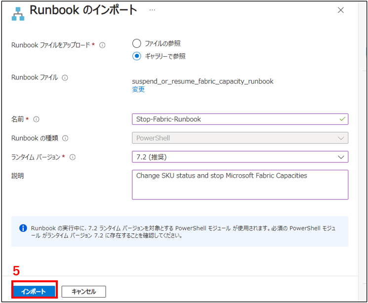This screenshot has height=303, width=368.
Task: Click info icon beside Runbook ファイル label
Action: (65, 77)
